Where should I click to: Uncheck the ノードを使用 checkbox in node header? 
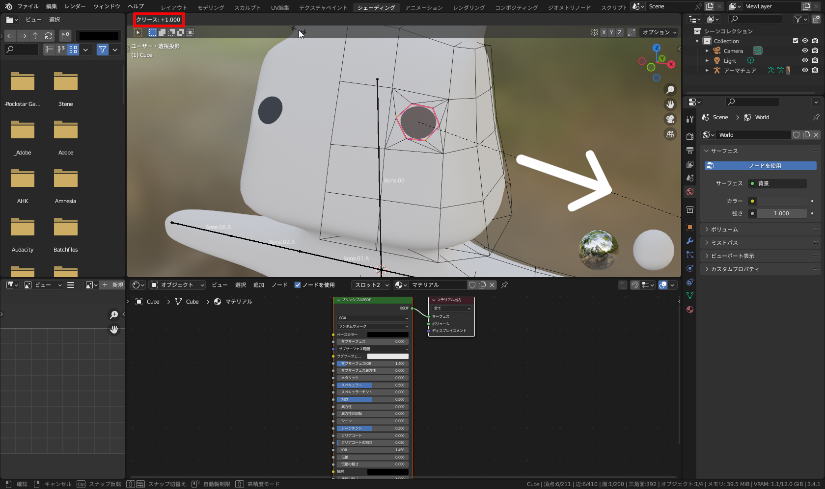(298, 284)
